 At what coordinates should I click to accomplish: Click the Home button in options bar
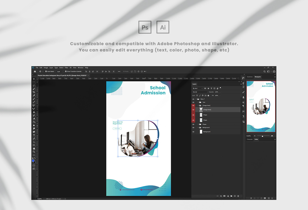(35, 71)
